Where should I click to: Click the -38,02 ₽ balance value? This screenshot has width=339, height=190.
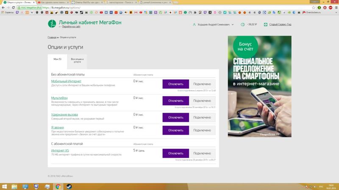click(252, 24)
